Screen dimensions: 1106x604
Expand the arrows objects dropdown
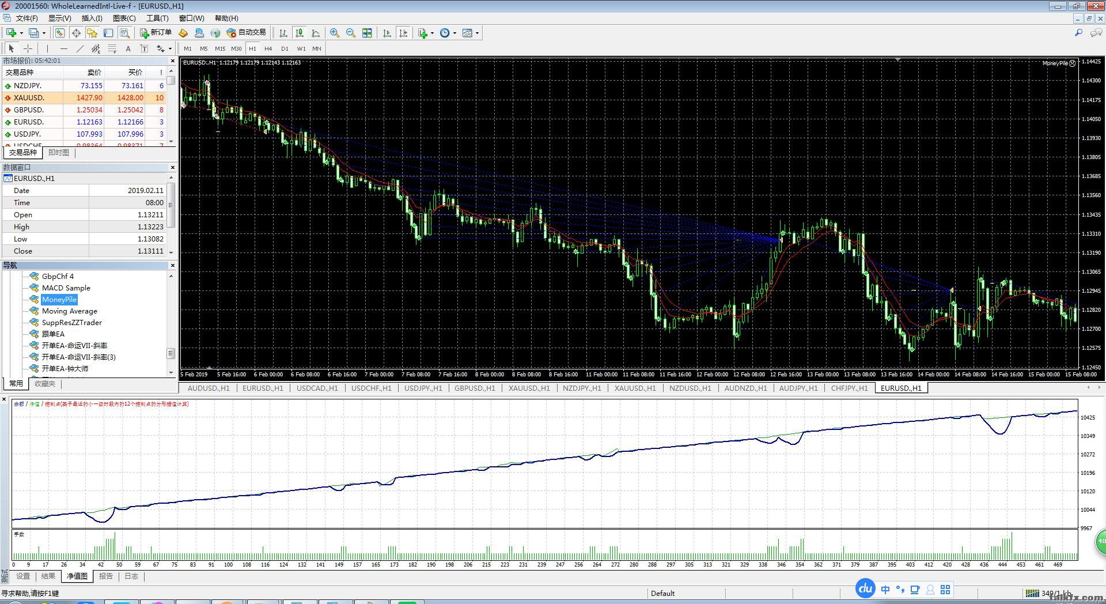(170, 48)
